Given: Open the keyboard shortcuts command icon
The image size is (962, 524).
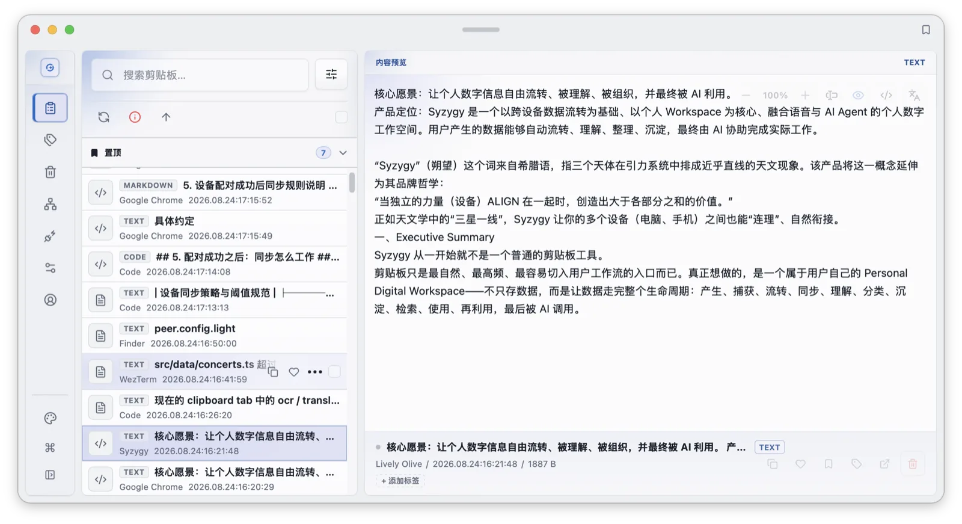Looking at the screenshot, I should [x=51, y=447].
